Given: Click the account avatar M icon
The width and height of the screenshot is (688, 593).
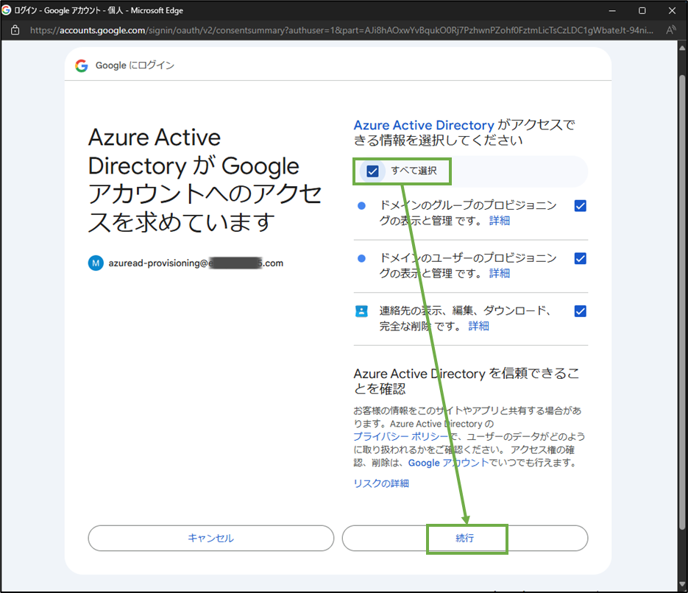Looking at the screenshot, I should pos(96,263).
